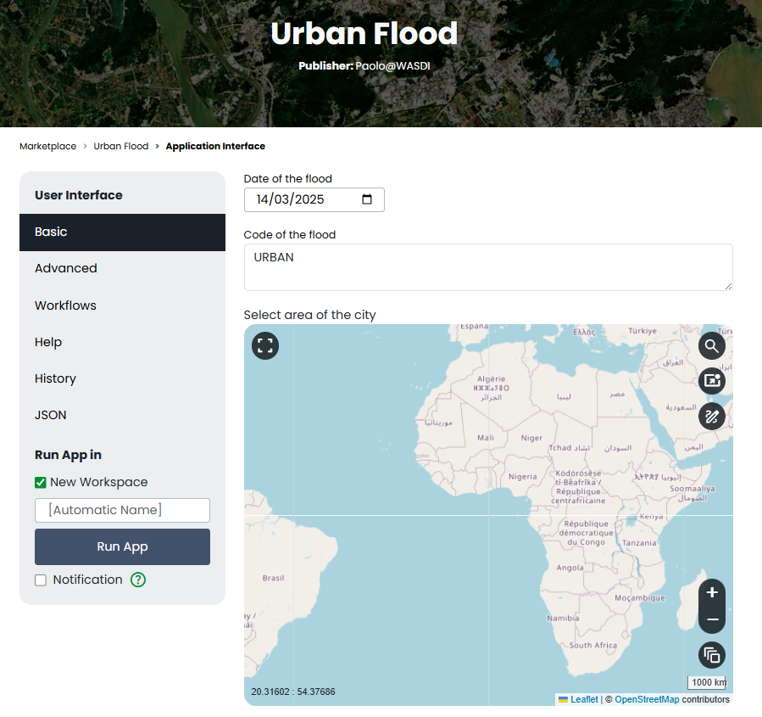
Task: Open the History tab
Action: 122,378
